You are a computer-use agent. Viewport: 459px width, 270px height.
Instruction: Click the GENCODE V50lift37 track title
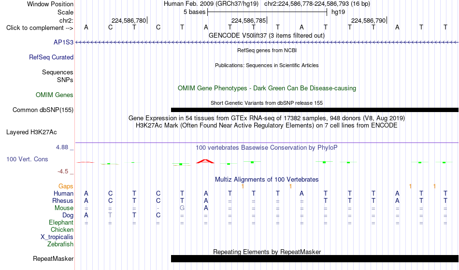point(266,35)
